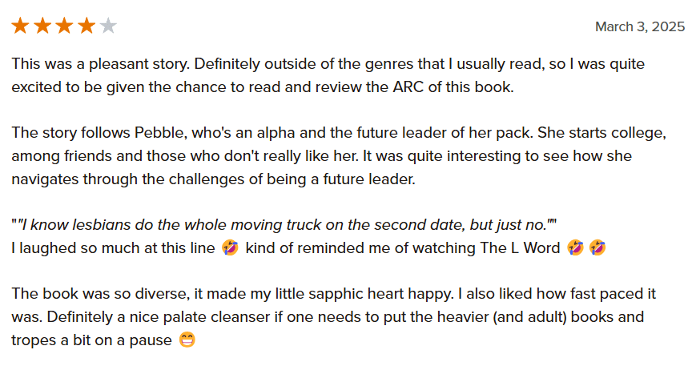This screenshot has height=366, width=700.
Task: Click the first orange rating star
Action: click(20, 26)
